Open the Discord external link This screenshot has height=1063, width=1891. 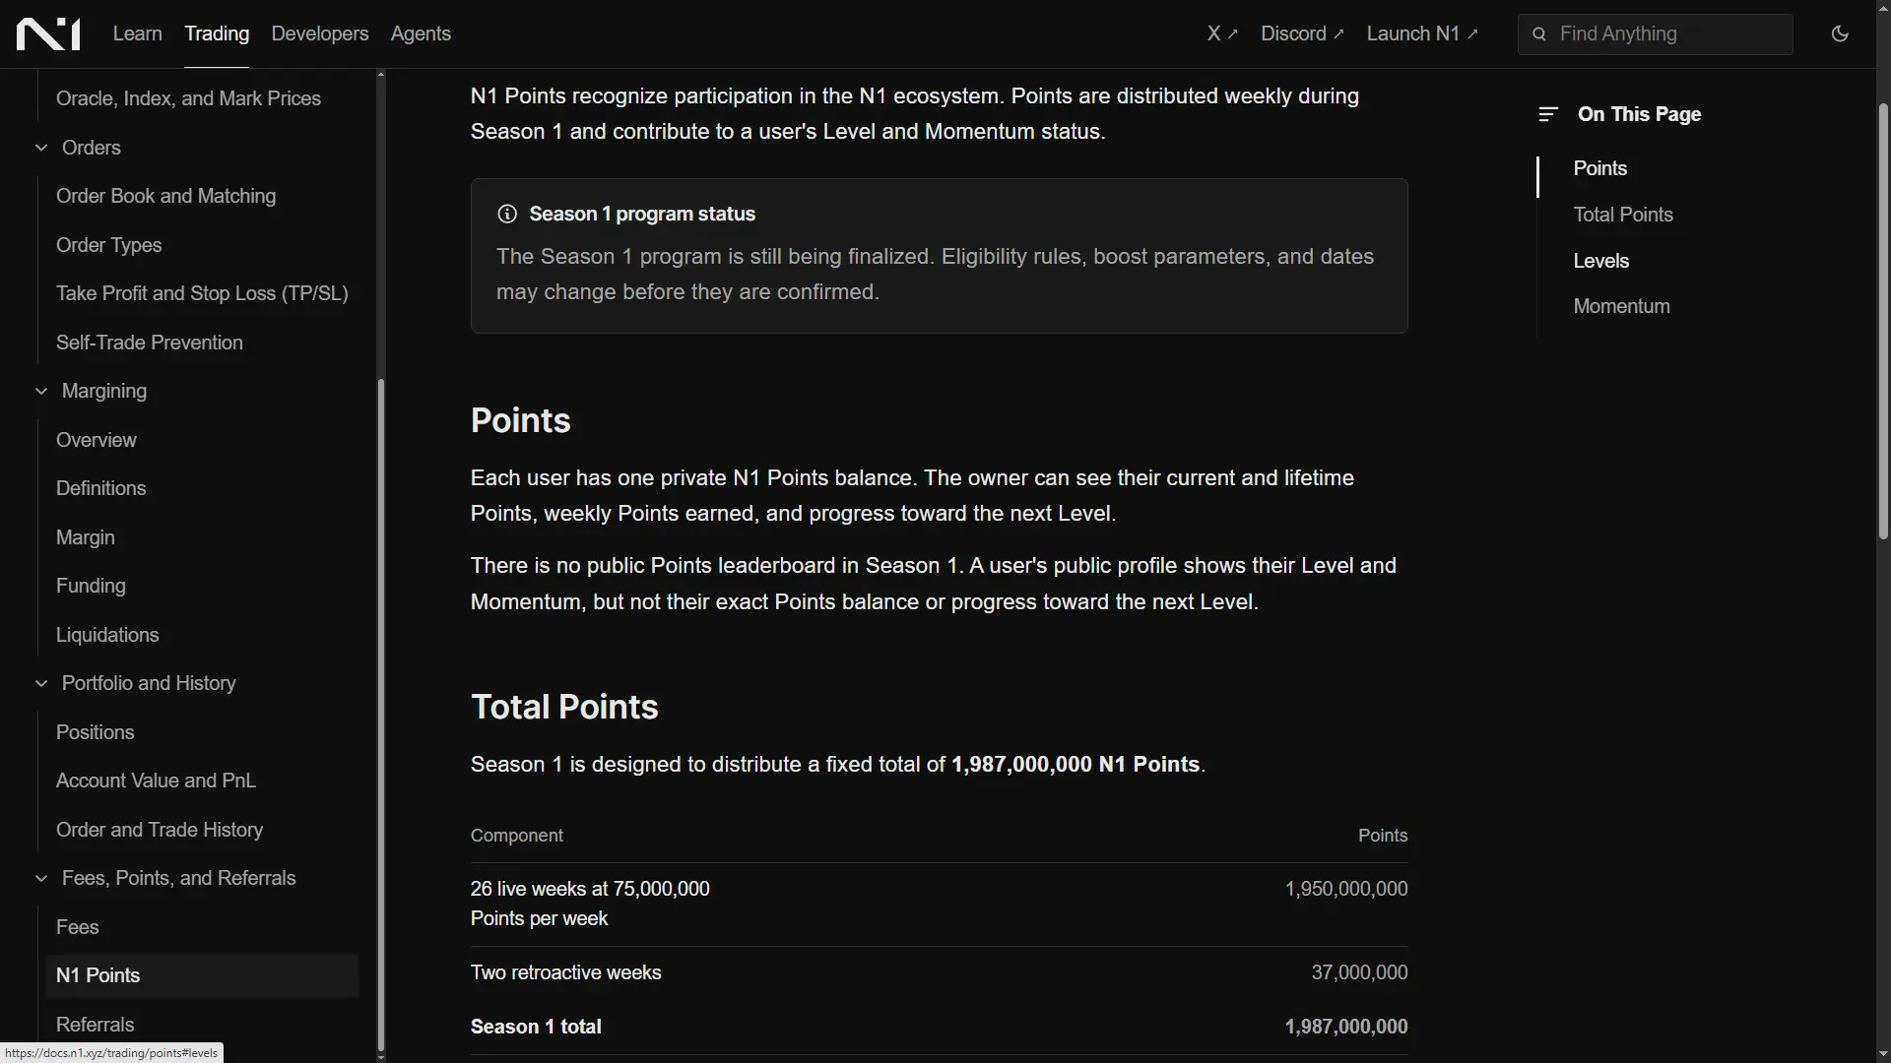click(1302, 33)
